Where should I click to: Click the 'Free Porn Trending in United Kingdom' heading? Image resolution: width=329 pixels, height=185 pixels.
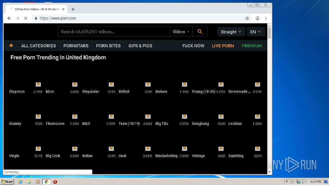(58, 57)
